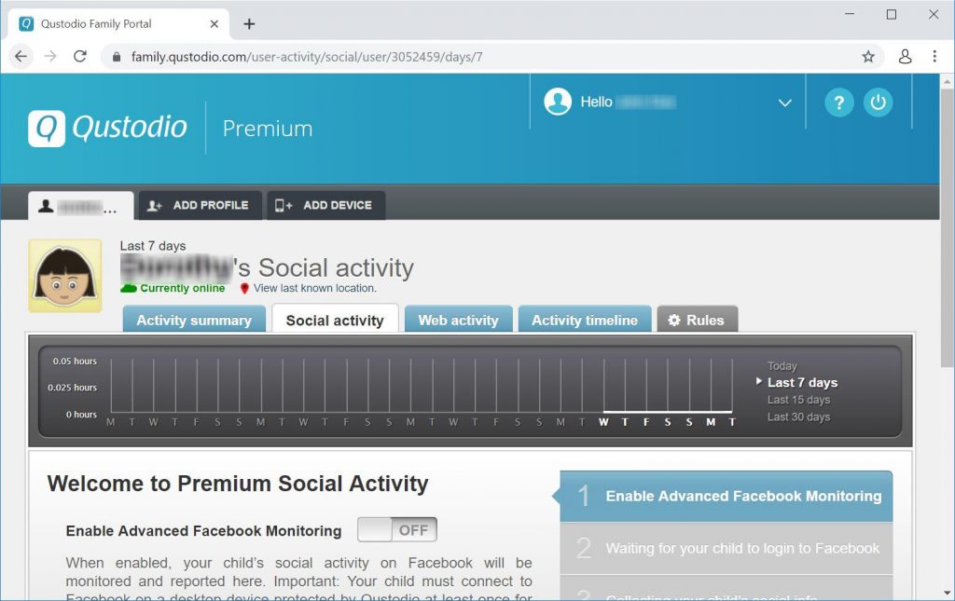Viewport: 955px width, 601px height.
Task: Click the page vertical scrollbar thumb
Action: coord(948,228)
